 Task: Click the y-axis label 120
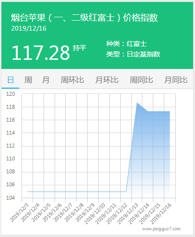click(11, 94)
